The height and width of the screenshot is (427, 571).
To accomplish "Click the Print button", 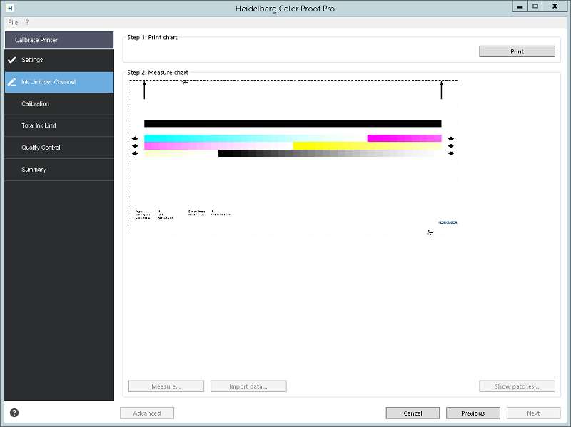I will [x=517, y=51].
